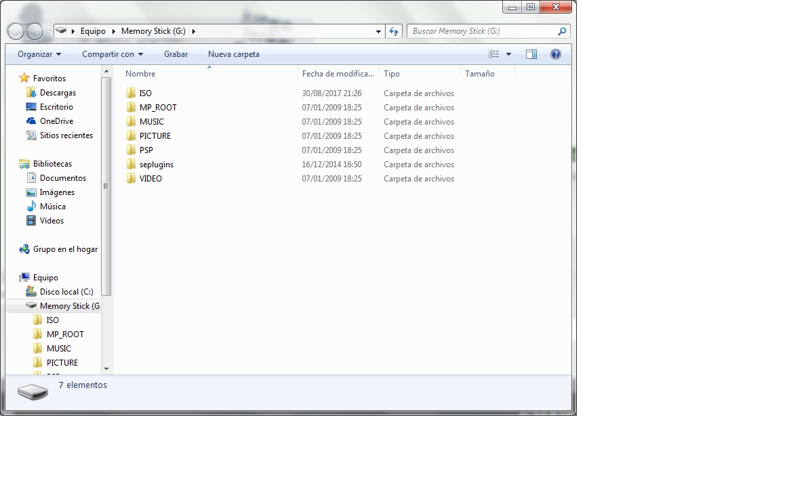Open the help question mark icon
The height and width of the screenshot is (493, 793).
point(555,54)
